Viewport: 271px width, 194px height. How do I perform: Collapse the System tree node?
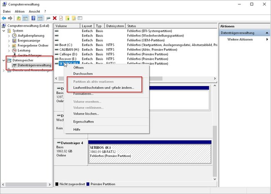[x=4, y=31]
